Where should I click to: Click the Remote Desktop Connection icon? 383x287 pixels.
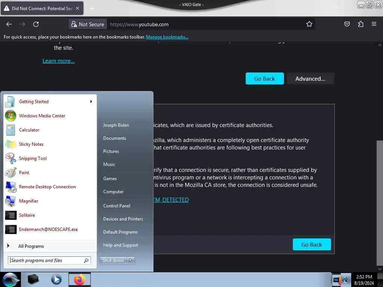11,187
